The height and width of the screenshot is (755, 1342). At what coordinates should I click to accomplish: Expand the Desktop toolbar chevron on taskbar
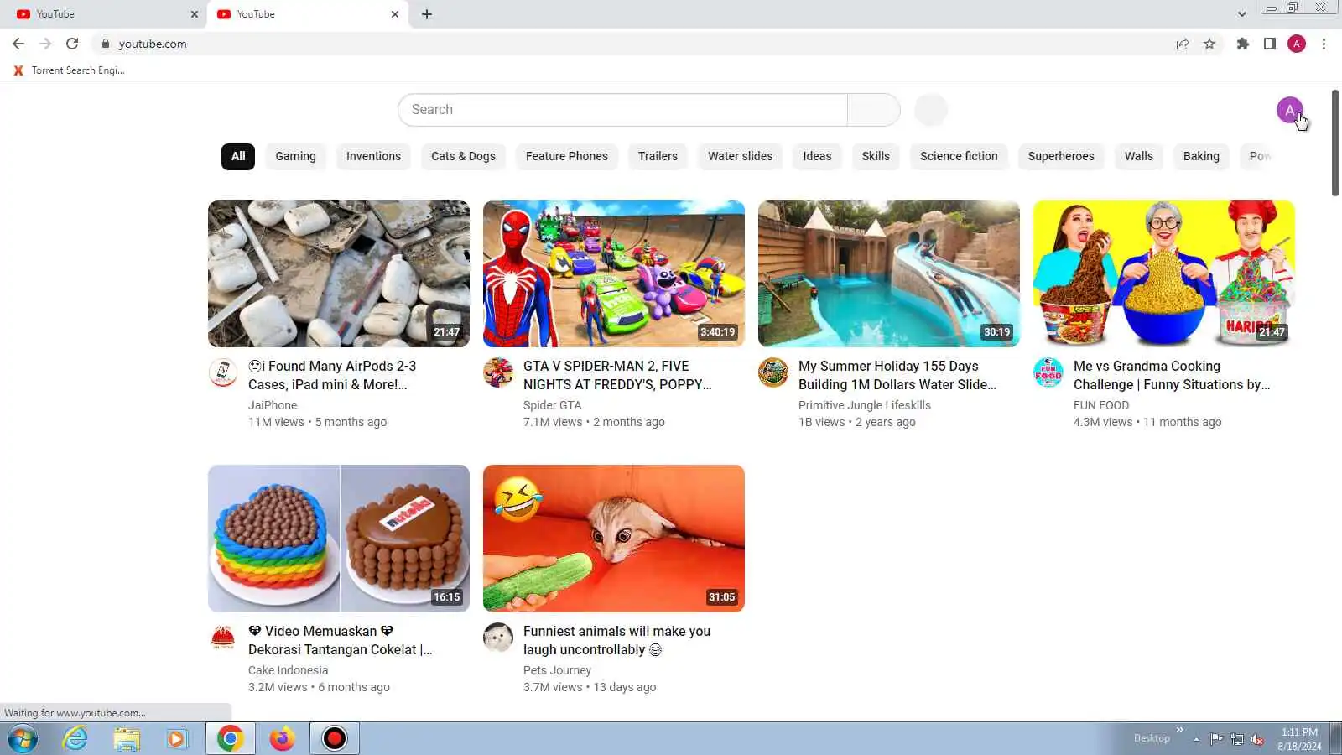[1180, 730]
